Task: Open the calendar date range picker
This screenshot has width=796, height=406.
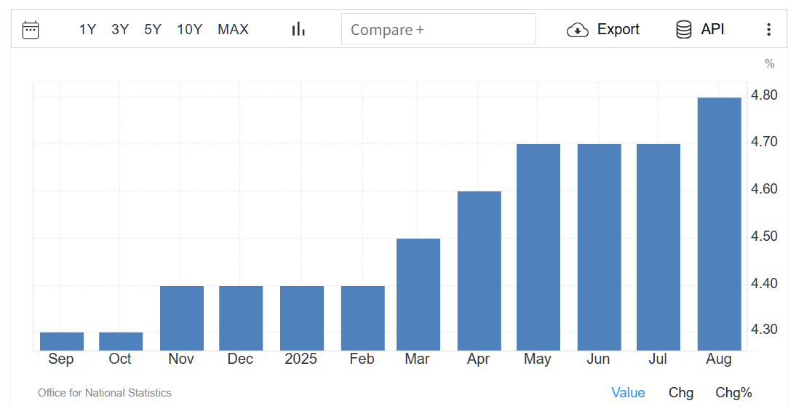Action: tap(31, 30)
